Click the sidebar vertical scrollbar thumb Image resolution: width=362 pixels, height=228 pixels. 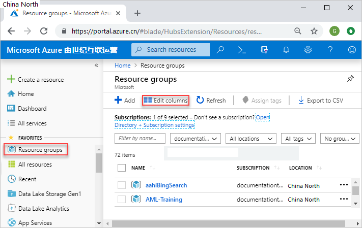click(99, 163)
